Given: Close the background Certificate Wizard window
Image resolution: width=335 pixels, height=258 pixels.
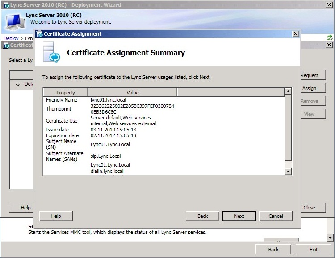Looking at the screenshot, I should (329, 45).
